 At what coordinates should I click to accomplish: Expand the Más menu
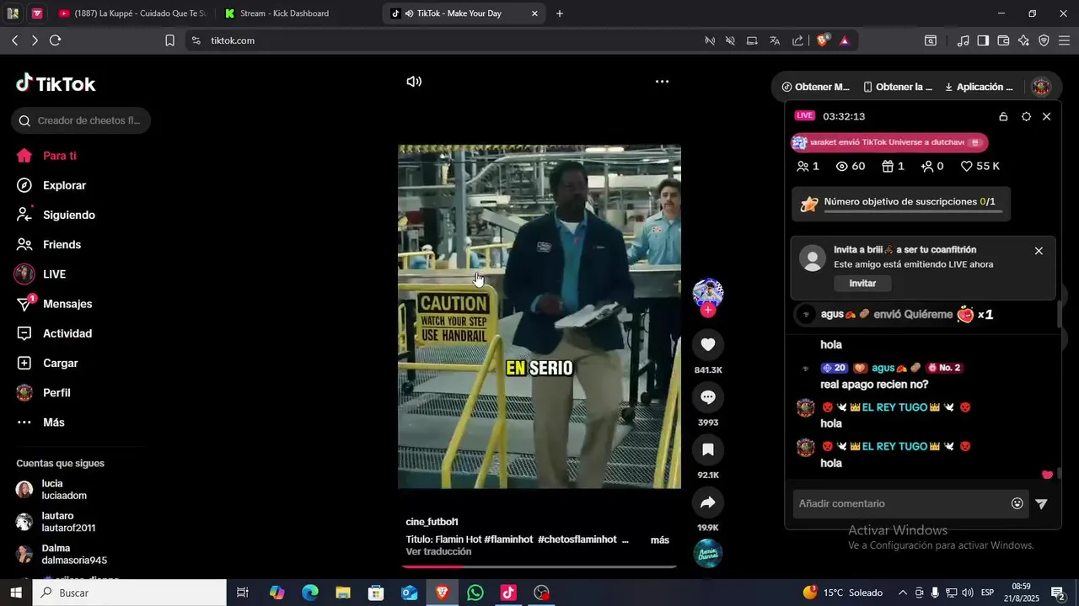point(54,423)
